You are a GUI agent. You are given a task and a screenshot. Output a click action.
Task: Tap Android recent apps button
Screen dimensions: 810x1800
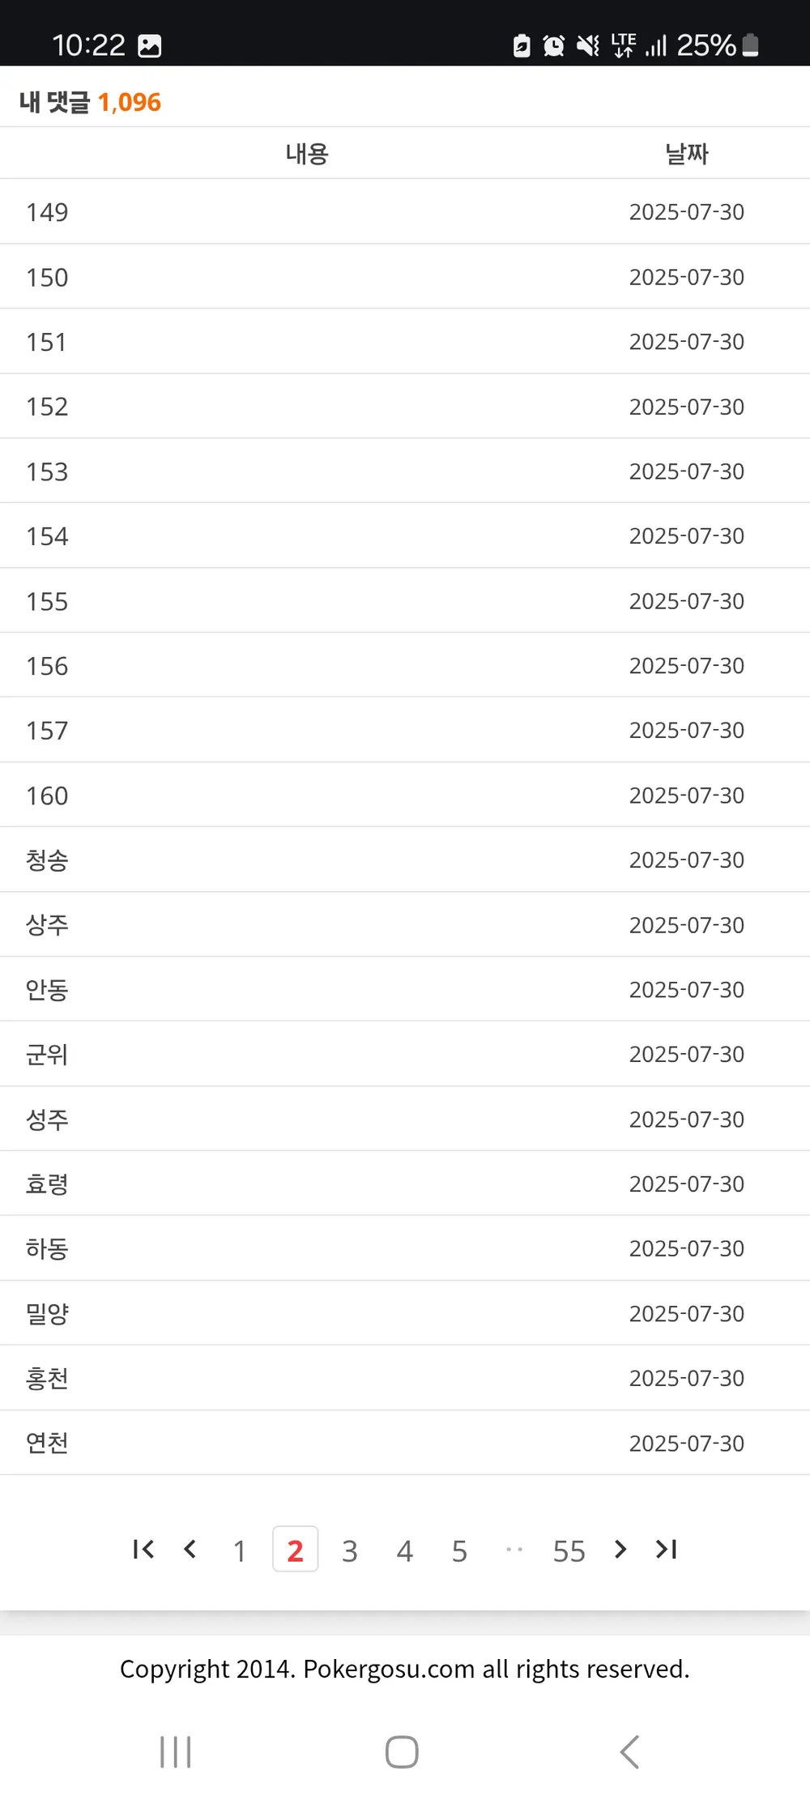(x=176, y=1752)
